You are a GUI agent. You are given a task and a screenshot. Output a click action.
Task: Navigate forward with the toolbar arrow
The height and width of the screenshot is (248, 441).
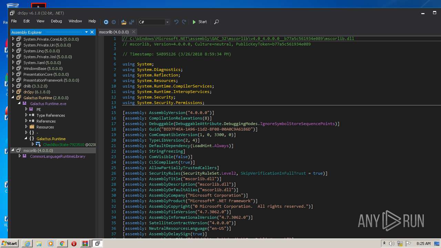114,22
